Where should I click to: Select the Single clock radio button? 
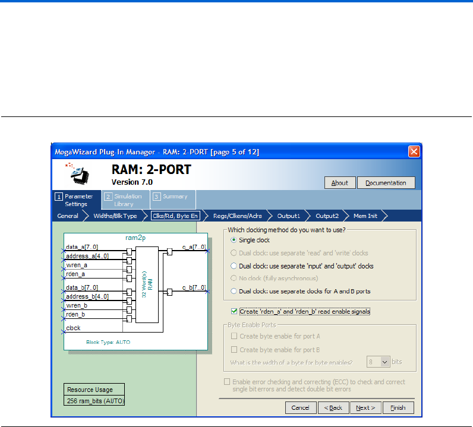coord(234,240)
